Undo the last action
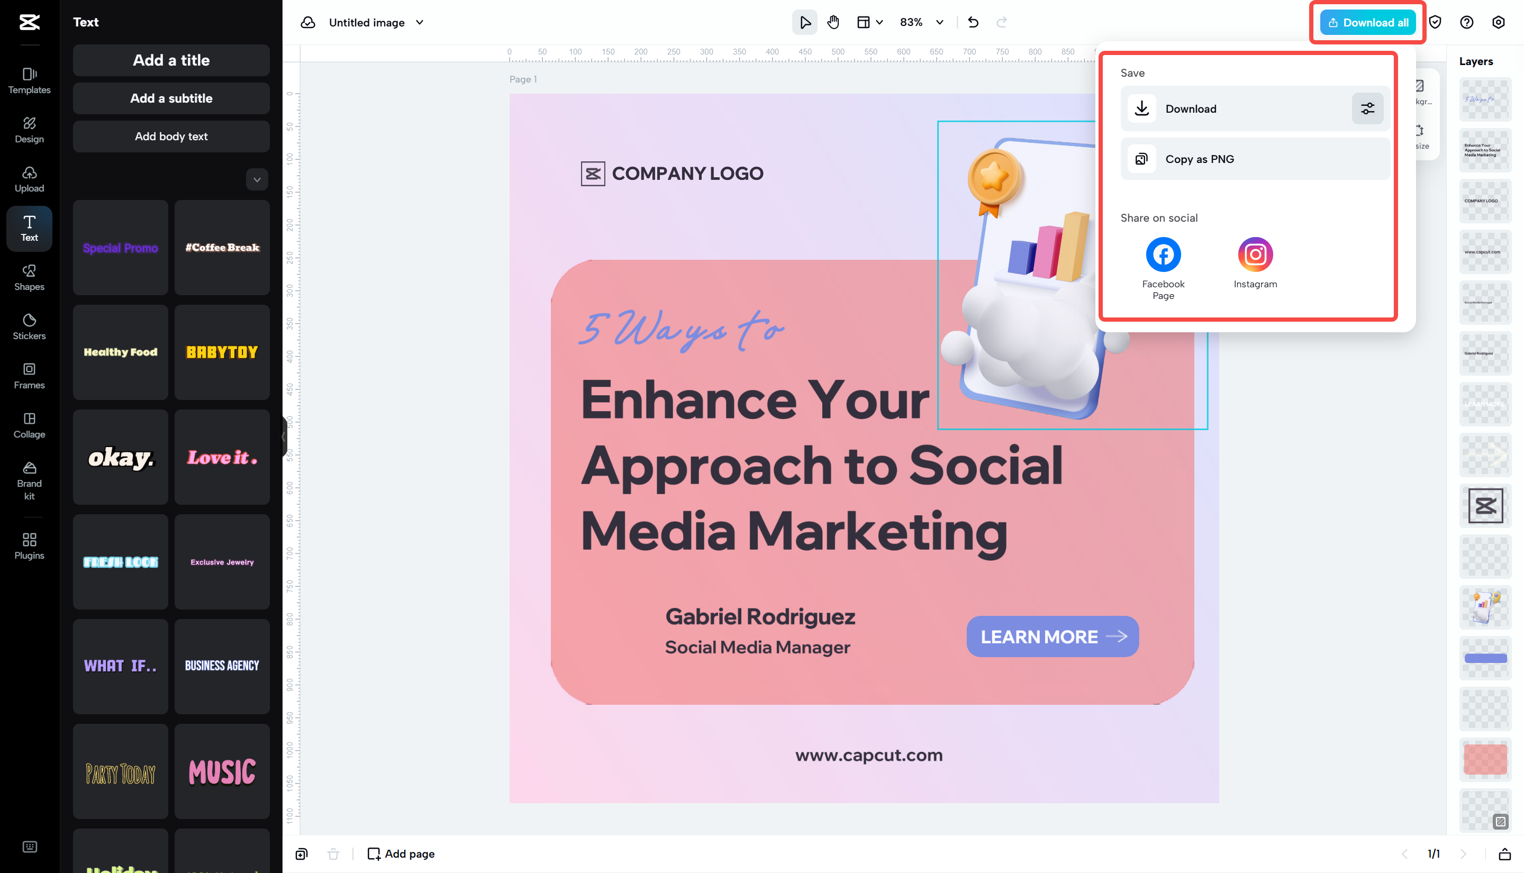The image size is (1524, 873). [973, 22]
